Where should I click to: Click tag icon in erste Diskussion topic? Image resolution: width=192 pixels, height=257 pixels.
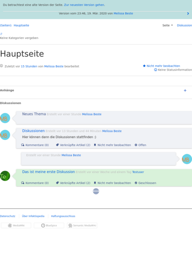pyautogui.click(x=57, y=183)
